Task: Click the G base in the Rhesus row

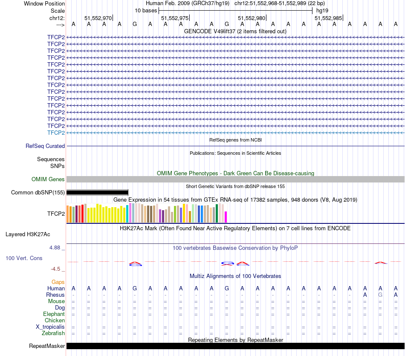Action: tap(380, 295)
